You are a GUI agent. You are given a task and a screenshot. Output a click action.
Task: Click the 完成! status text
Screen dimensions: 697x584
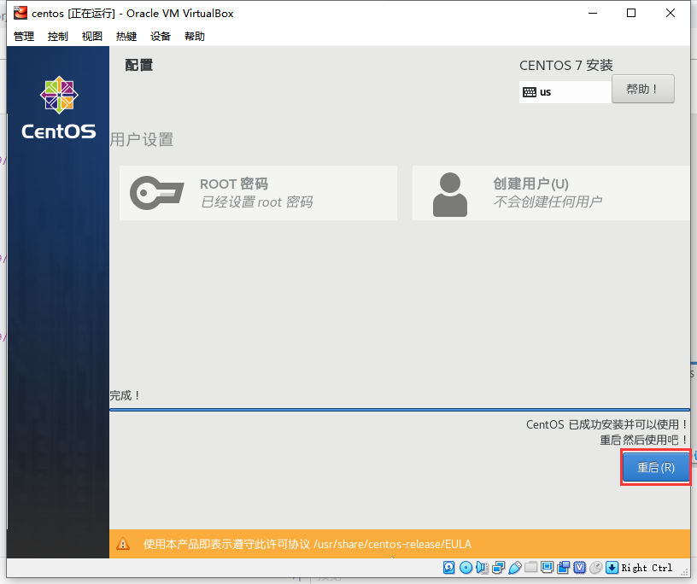tap(125, 395)
